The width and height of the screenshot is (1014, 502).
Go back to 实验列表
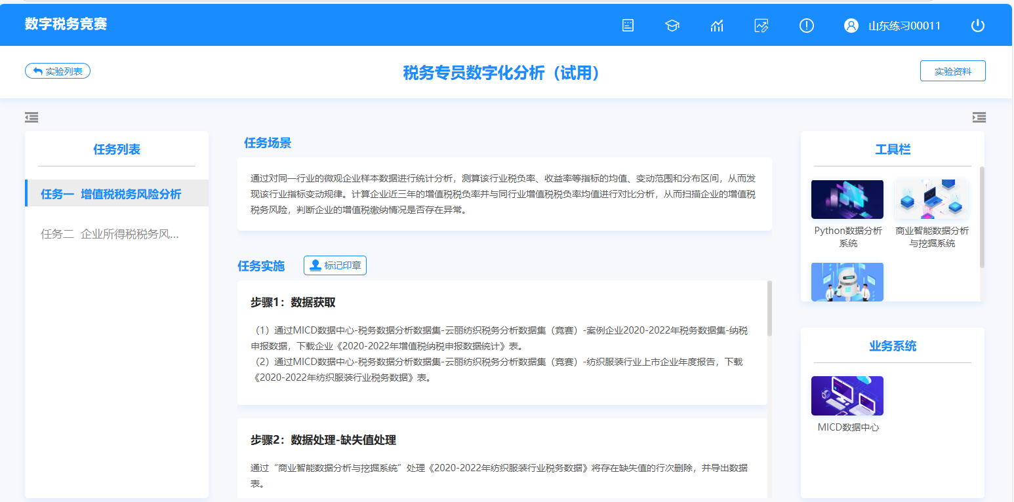(x=58, y=71)
